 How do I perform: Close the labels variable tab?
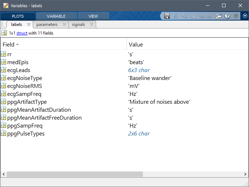click(29, 25)
